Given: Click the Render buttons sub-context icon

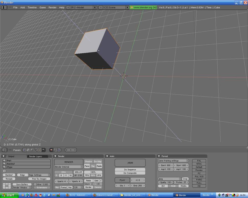Looking at the screenshot, I should (51, 150).
